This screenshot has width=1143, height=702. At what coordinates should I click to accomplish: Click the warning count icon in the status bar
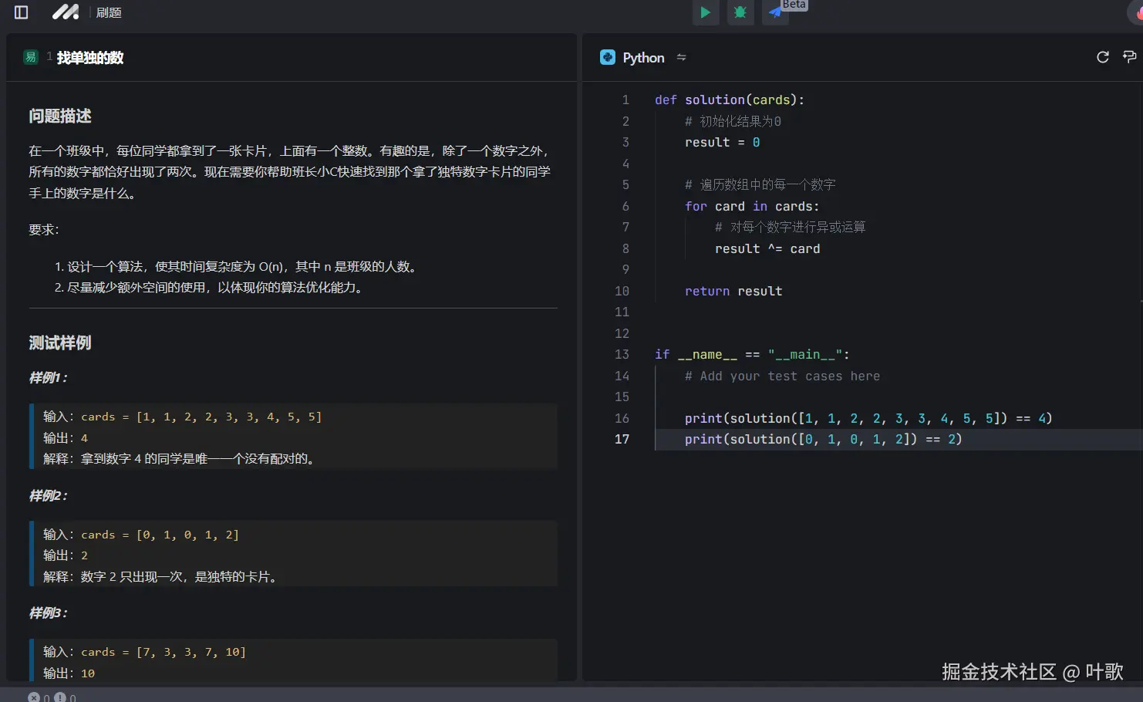pyautogui.click(x=60, y=697)
